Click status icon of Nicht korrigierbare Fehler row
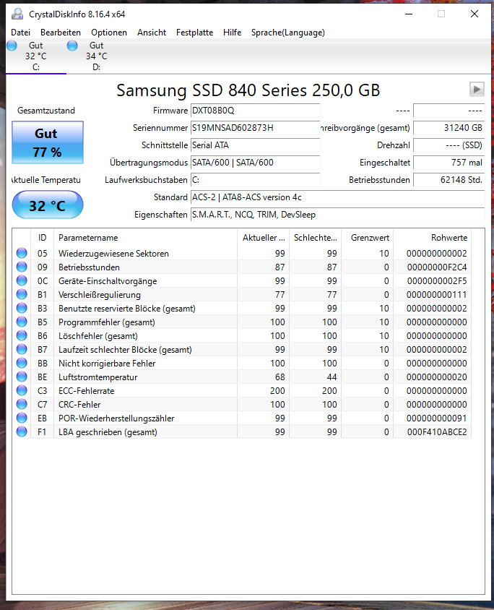 22,363
